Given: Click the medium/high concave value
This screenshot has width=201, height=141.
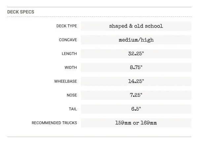Looking at the screenshot, I should tap(136, 40).
